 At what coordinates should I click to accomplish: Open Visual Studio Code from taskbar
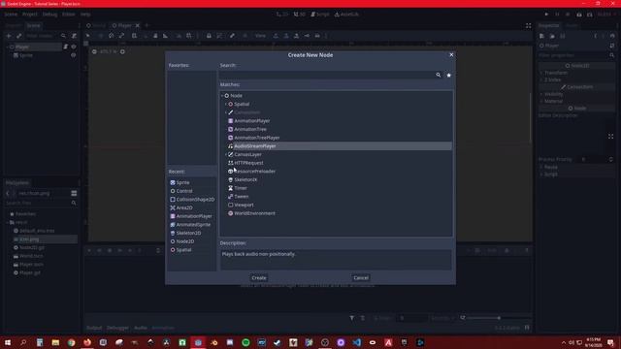(356, 342)
